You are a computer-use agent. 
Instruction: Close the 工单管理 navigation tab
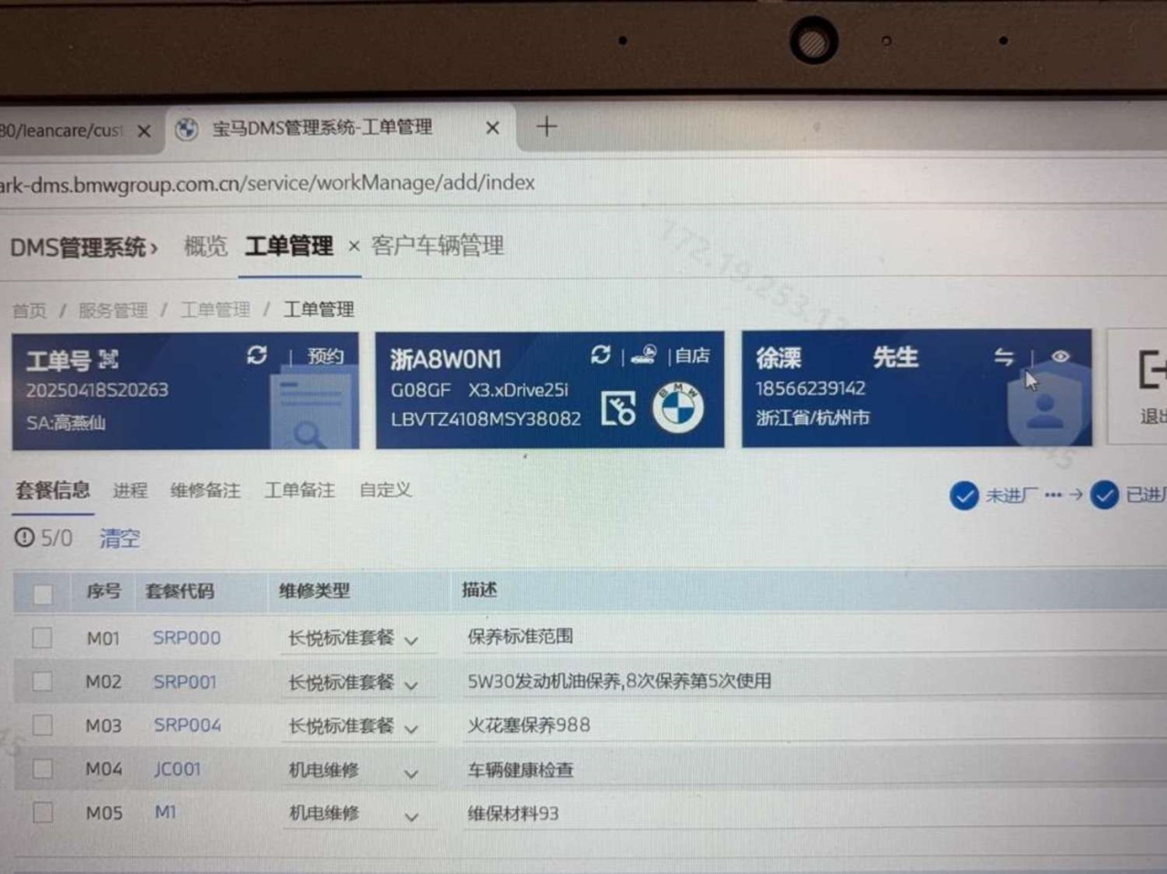[354, 246]
